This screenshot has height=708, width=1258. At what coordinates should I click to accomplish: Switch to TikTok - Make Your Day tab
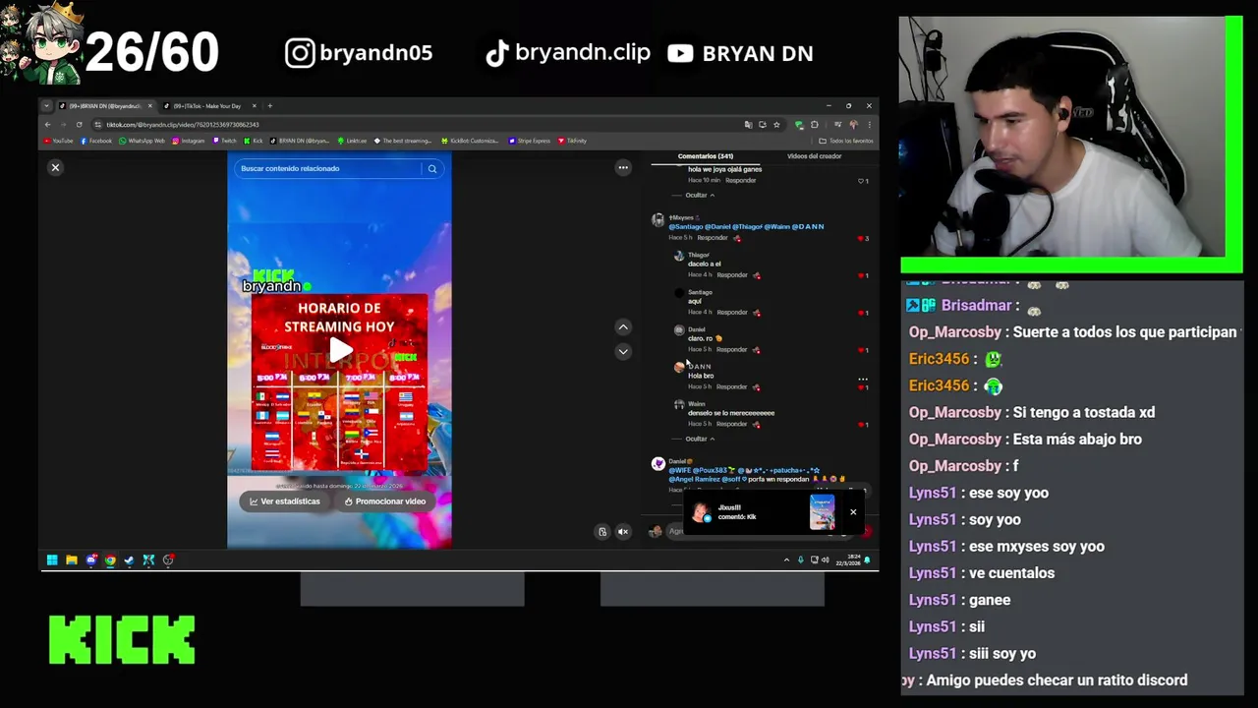206,105
